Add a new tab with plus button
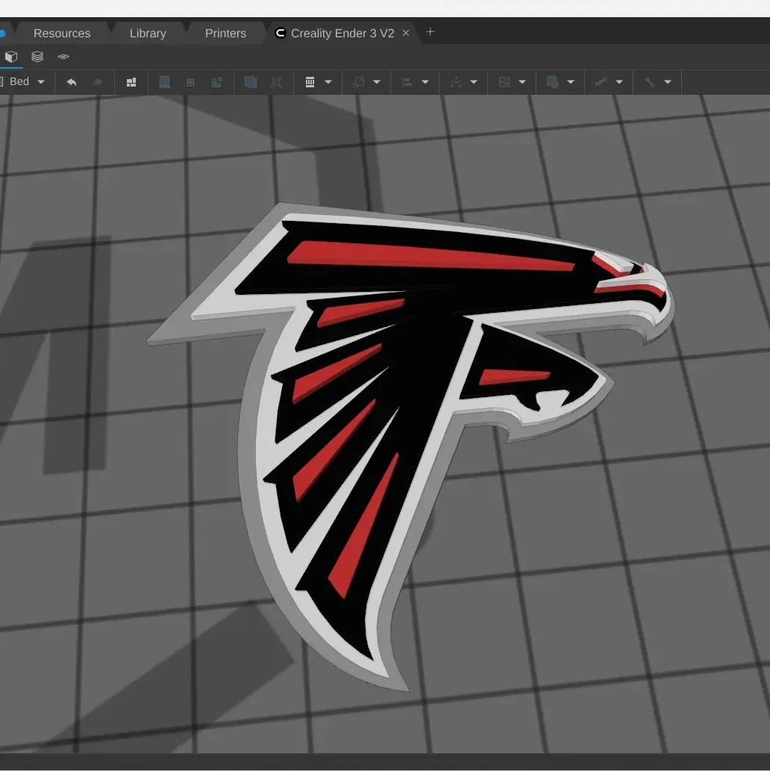The image size is (770, 771). point(430,32)
